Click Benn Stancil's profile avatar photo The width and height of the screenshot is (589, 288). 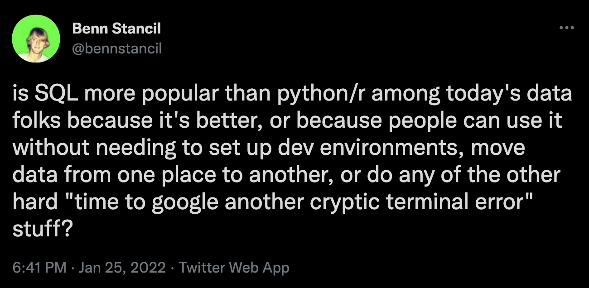pyautogui.click(x=36, y=41)
